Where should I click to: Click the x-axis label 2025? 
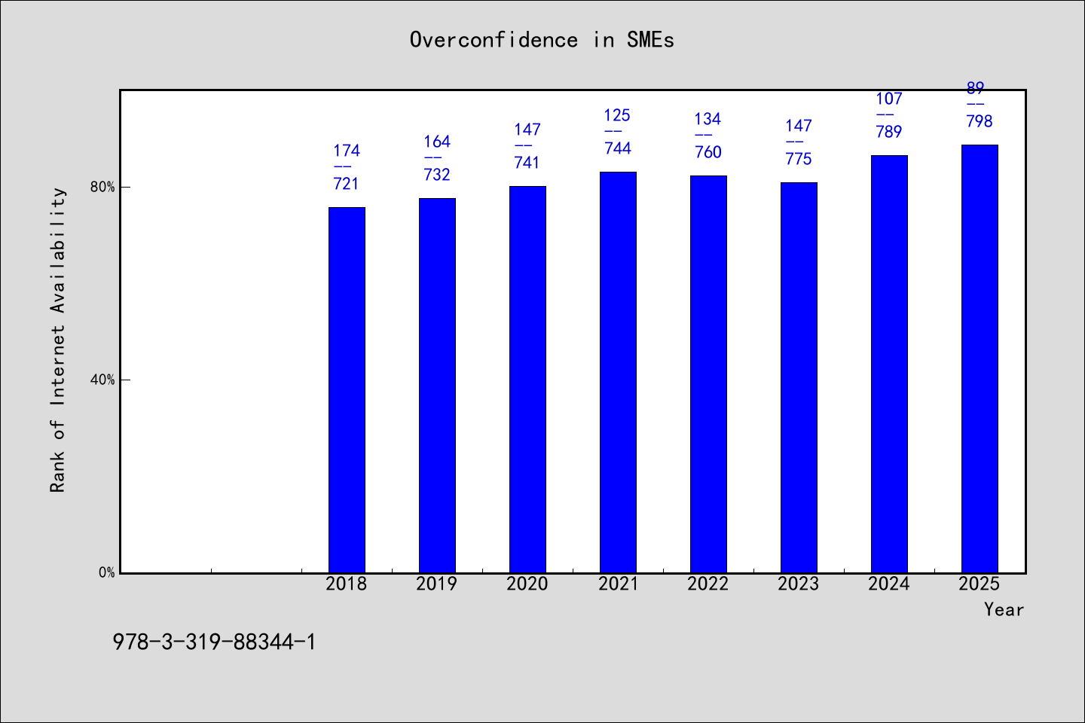(980, 584)
